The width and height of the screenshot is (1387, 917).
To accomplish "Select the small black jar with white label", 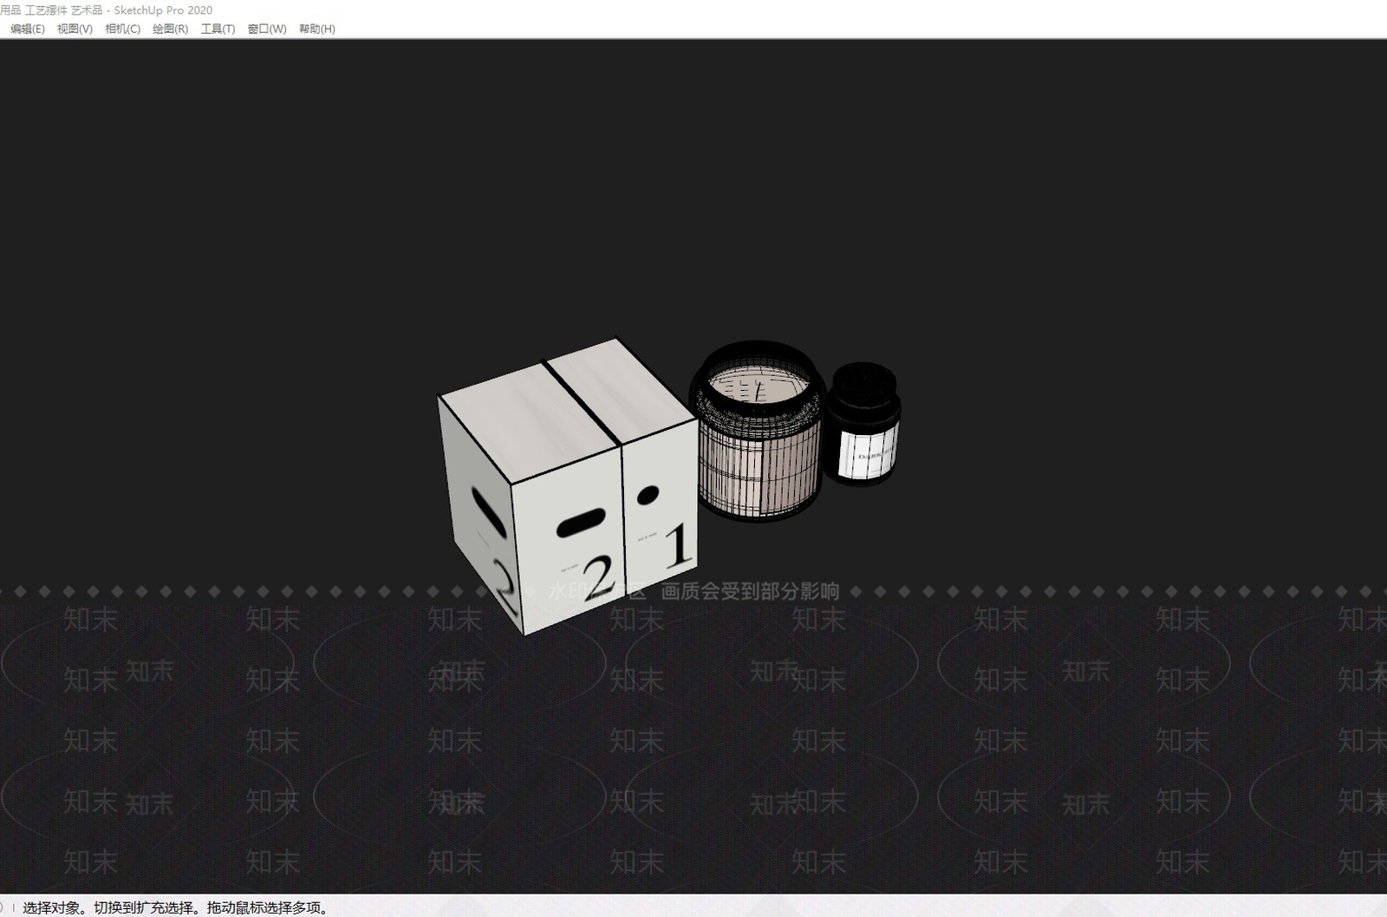I will (863, 425).
